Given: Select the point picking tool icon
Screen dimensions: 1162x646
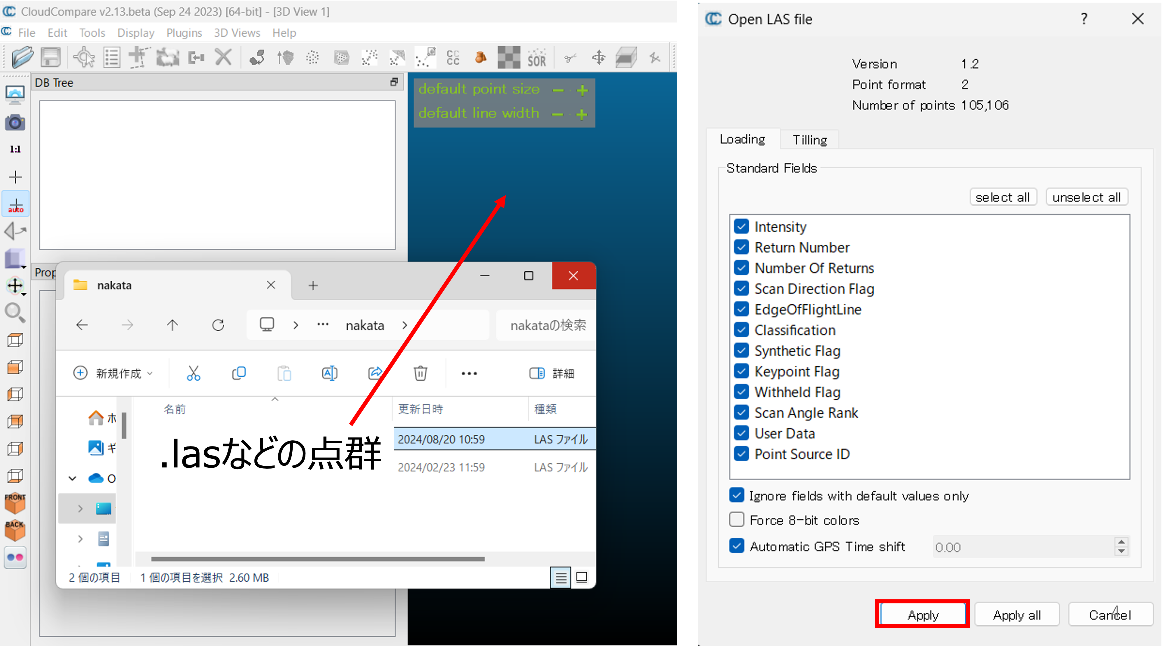Looking at the screenshot, I should coord(84,58).
